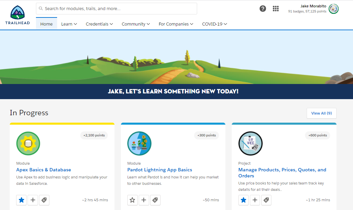Select the Home tab
Viewport: 353px width, 210px height.
[x=46, y=24]
